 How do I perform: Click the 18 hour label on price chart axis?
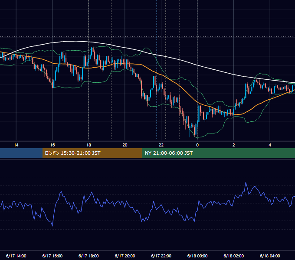[88, 145]
